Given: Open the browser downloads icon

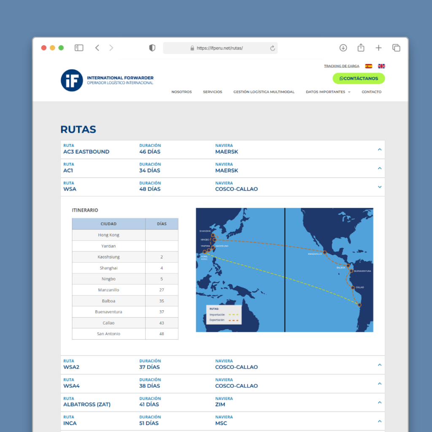Looking at the screenshot, I should pos(343,48).
